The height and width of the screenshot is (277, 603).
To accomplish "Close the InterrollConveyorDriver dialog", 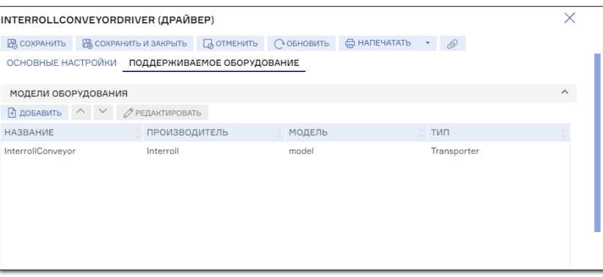I will tap(569, 17).
